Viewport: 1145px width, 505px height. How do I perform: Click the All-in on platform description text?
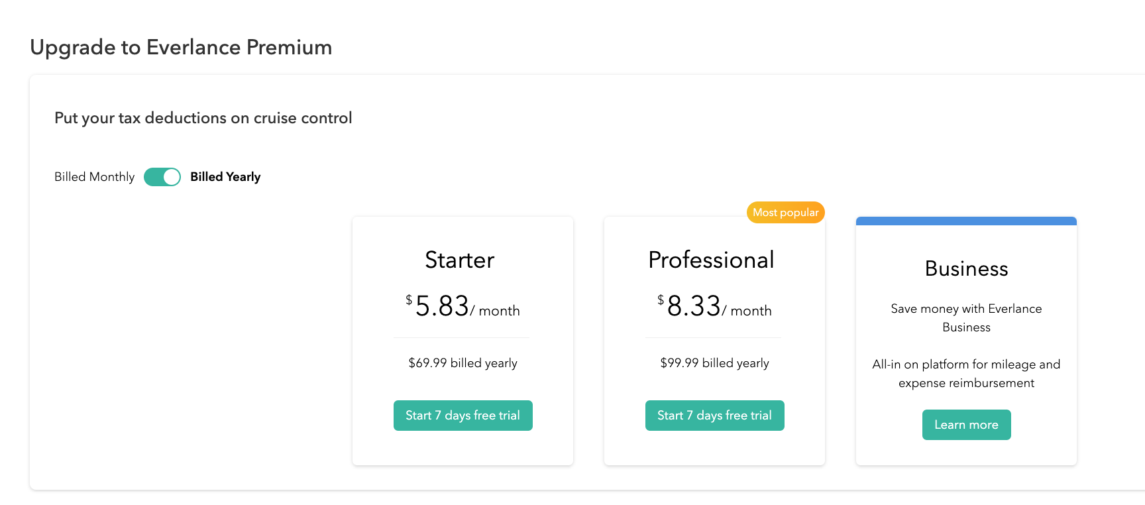[966, 374]
